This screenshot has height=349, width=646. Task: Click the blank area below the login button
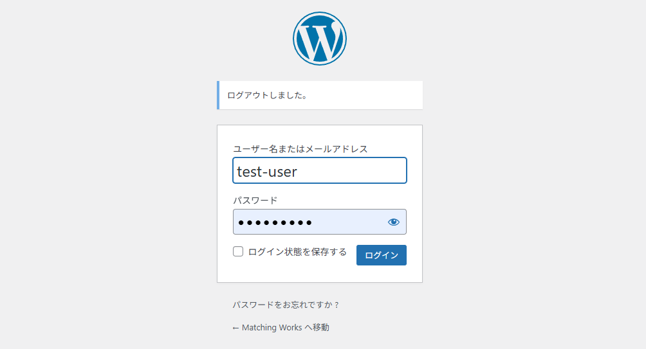(382, 274)
